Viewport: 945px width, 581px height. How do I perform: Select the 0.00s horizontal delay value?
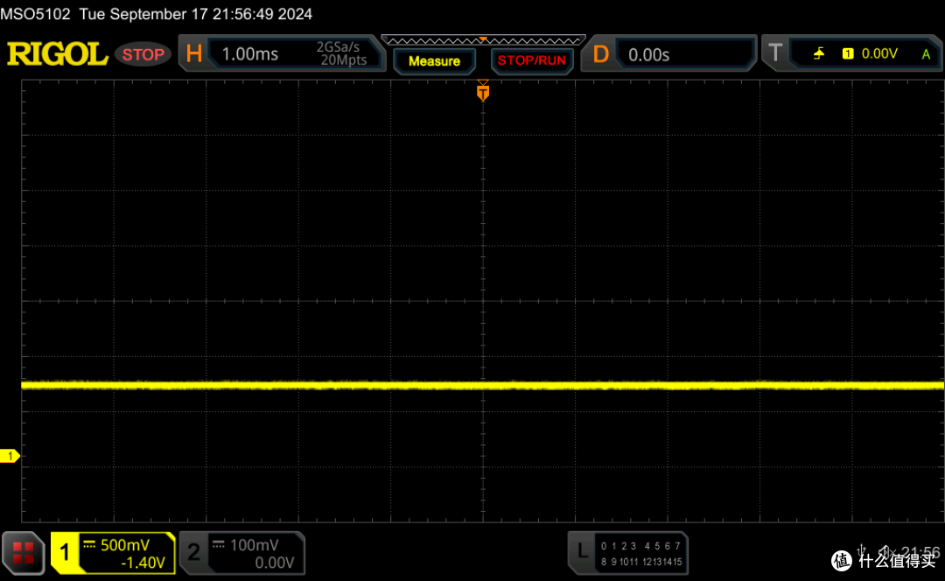[648, 55]
